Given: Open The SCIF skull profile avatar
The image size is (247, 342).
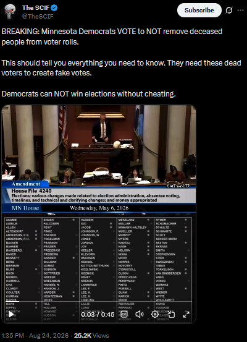Looking at the screenshot, I should pos(10,11).
